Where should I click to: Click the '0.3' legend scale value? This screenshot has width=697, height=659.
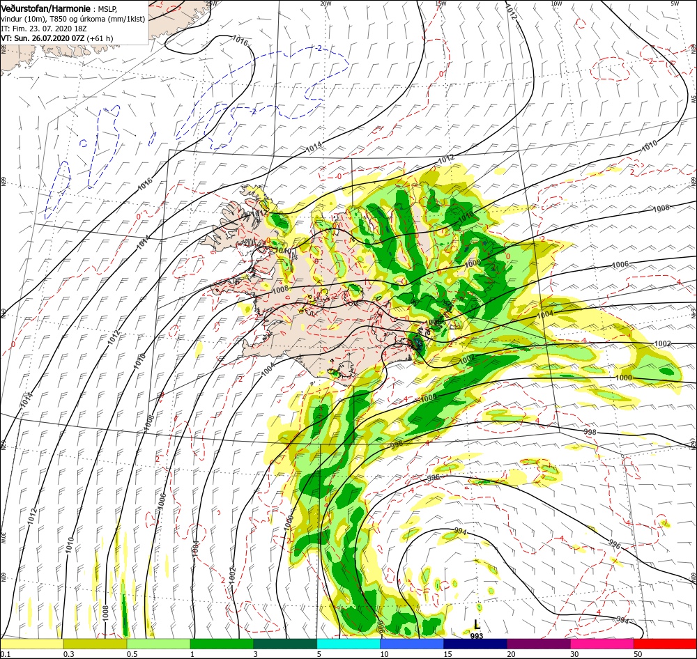coord(68,653)
